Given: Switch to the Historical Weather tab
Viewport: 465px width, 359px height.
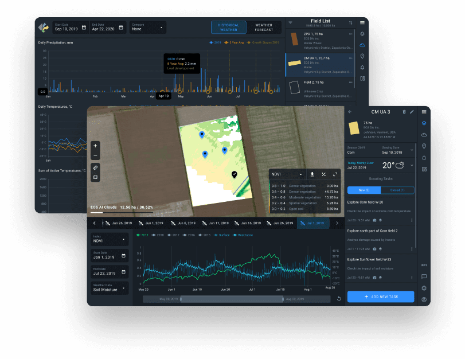Looking at the screenshot, I should pyautogui.click(x=228, y=28).
